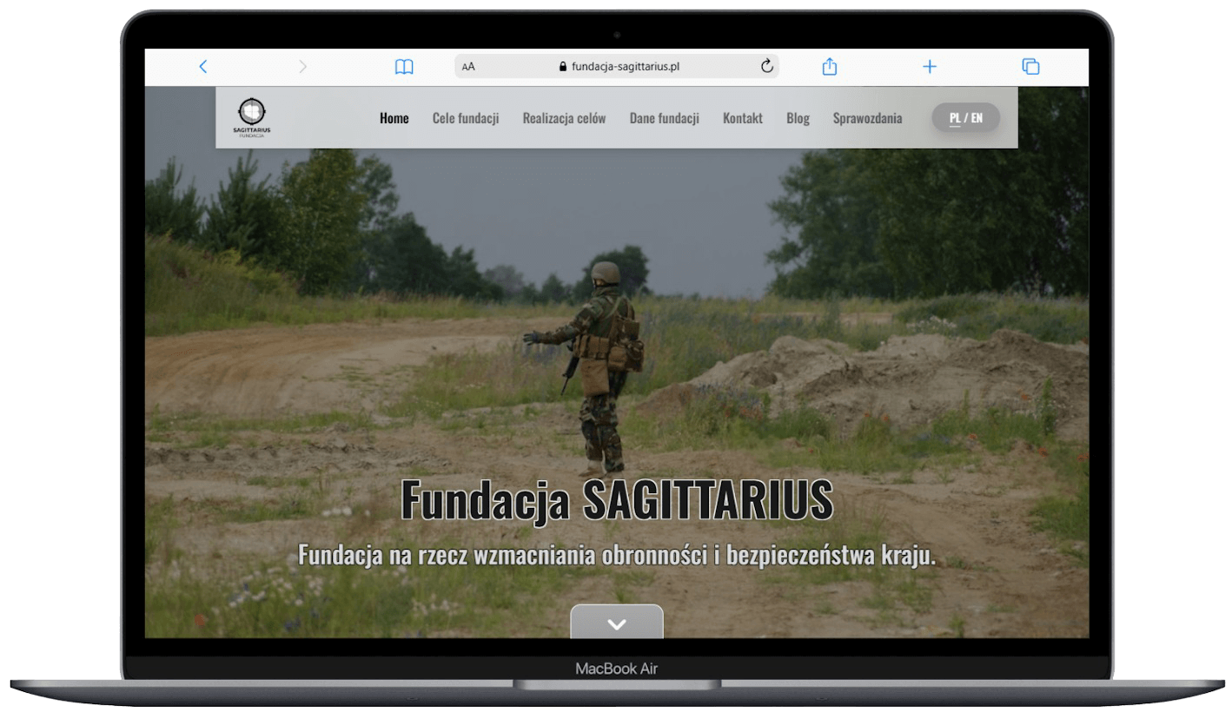Open the AA reader view options

[x=469, y=67]
